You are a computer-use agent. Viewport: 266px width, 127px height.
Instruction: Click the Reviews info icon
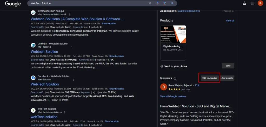175,79
